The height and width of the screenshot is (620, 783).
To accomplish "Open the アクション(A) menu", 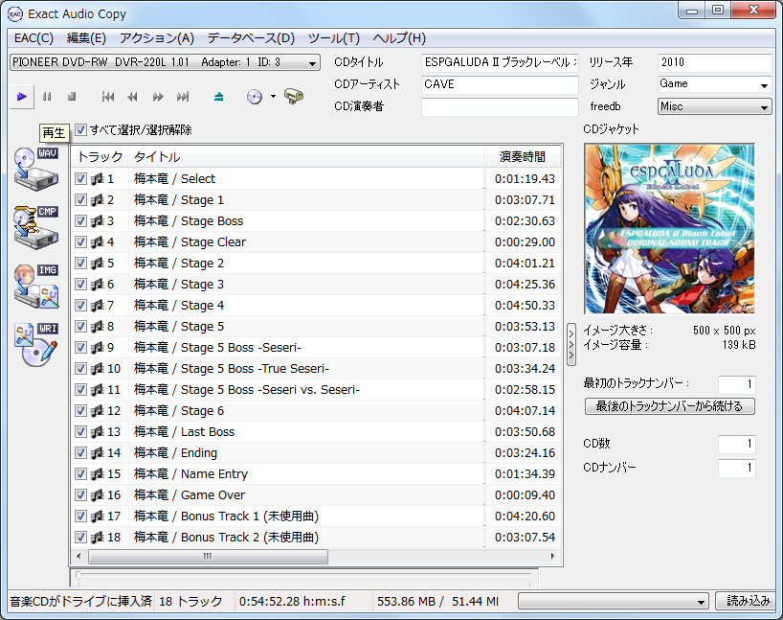I will (157, 38).
